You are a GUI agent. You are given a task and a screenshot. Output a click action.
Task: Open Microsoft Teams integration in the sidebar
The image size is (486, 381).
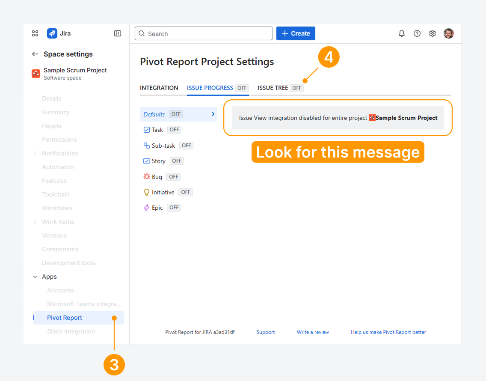click(x=84, y=304)
